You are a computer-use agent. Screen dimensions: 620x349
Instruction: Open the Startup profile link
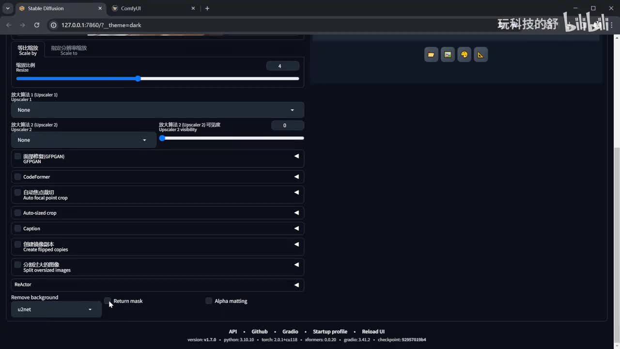[330, 332]
